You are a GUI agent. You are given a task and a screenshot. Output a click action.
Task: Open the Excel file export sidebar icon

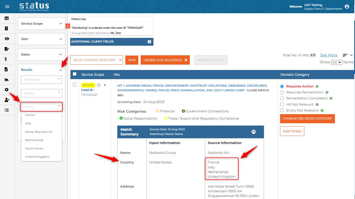point(7,69)
